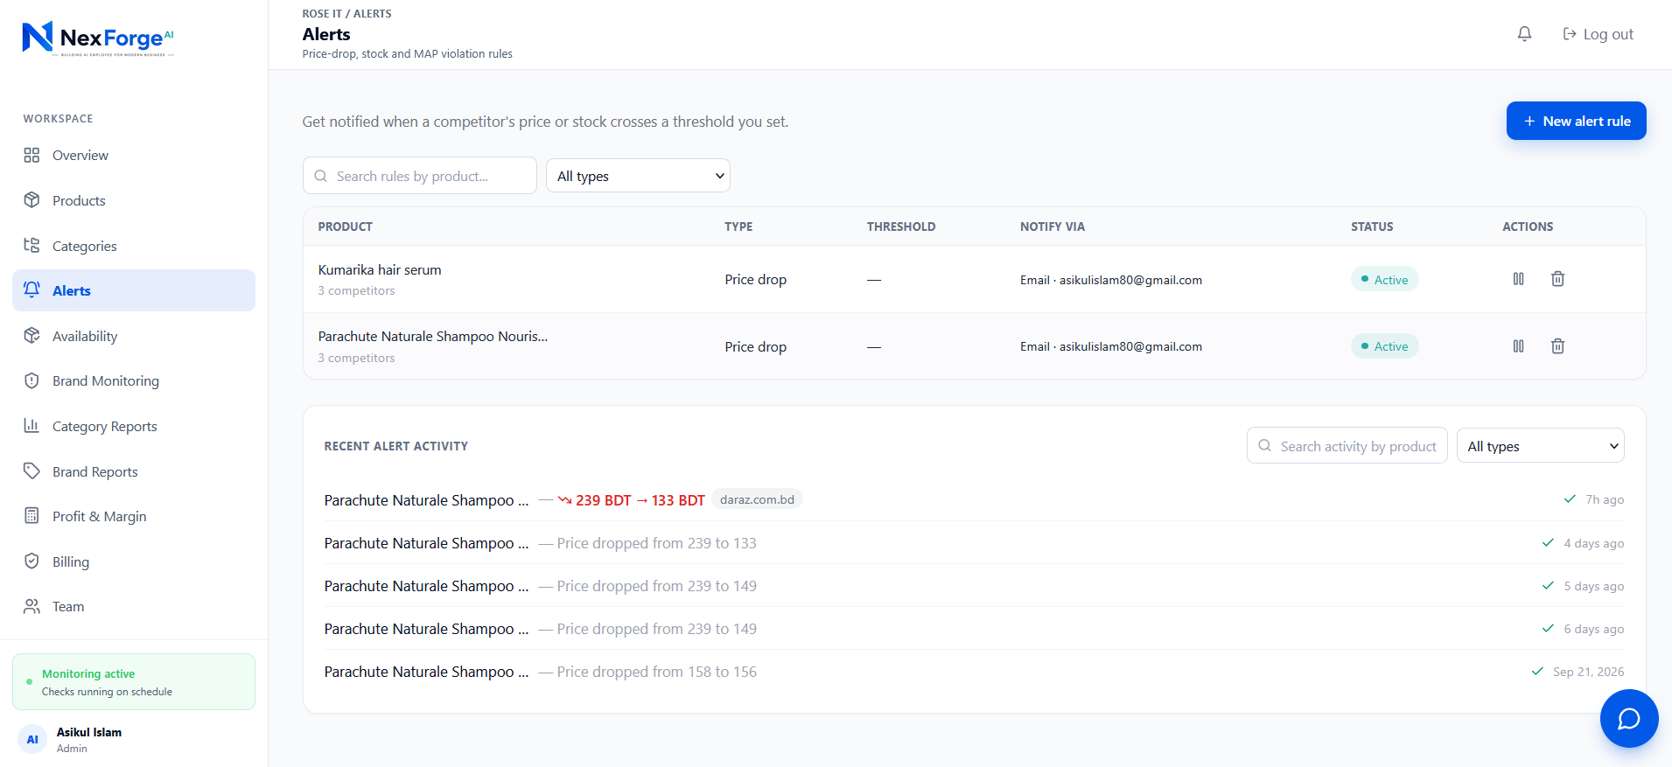Log out of the account
The height and width of the screenshot is (767, 1672).
[x=1598, y=34]
